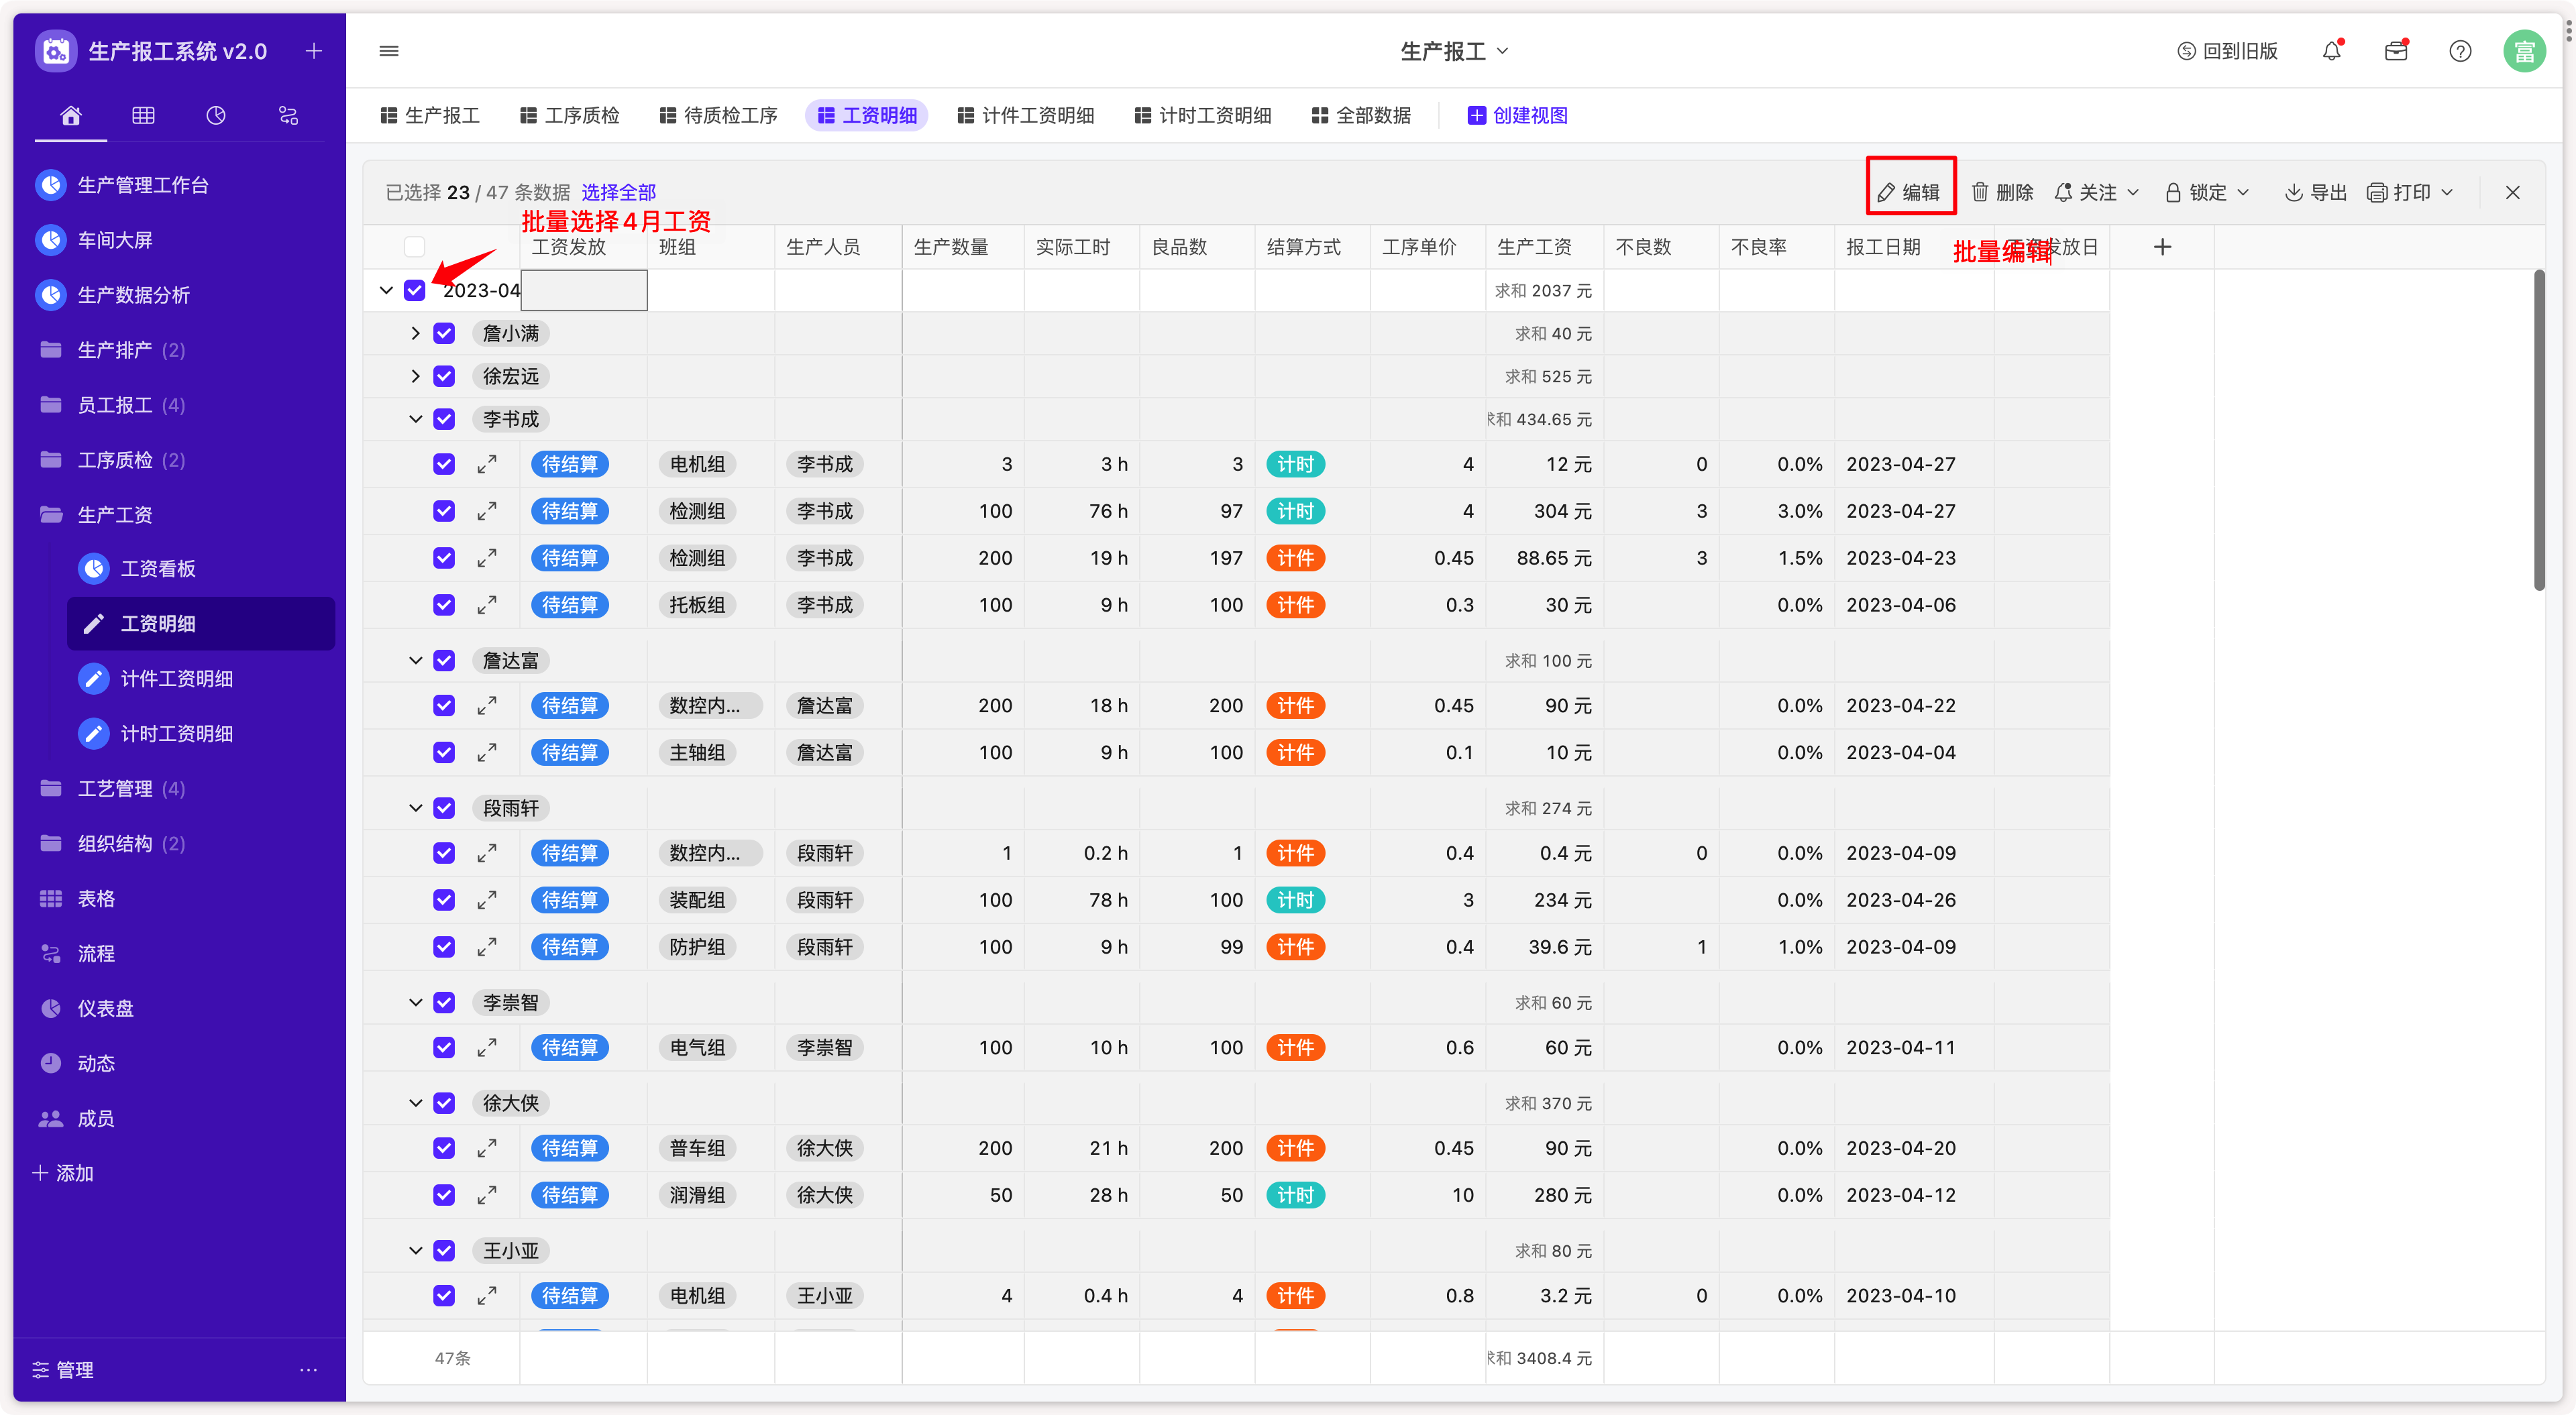This screenshot has height=1415, width=2576.
Task: Open record detail icon for 主轴组 row
Action: (x=487, y=752)
